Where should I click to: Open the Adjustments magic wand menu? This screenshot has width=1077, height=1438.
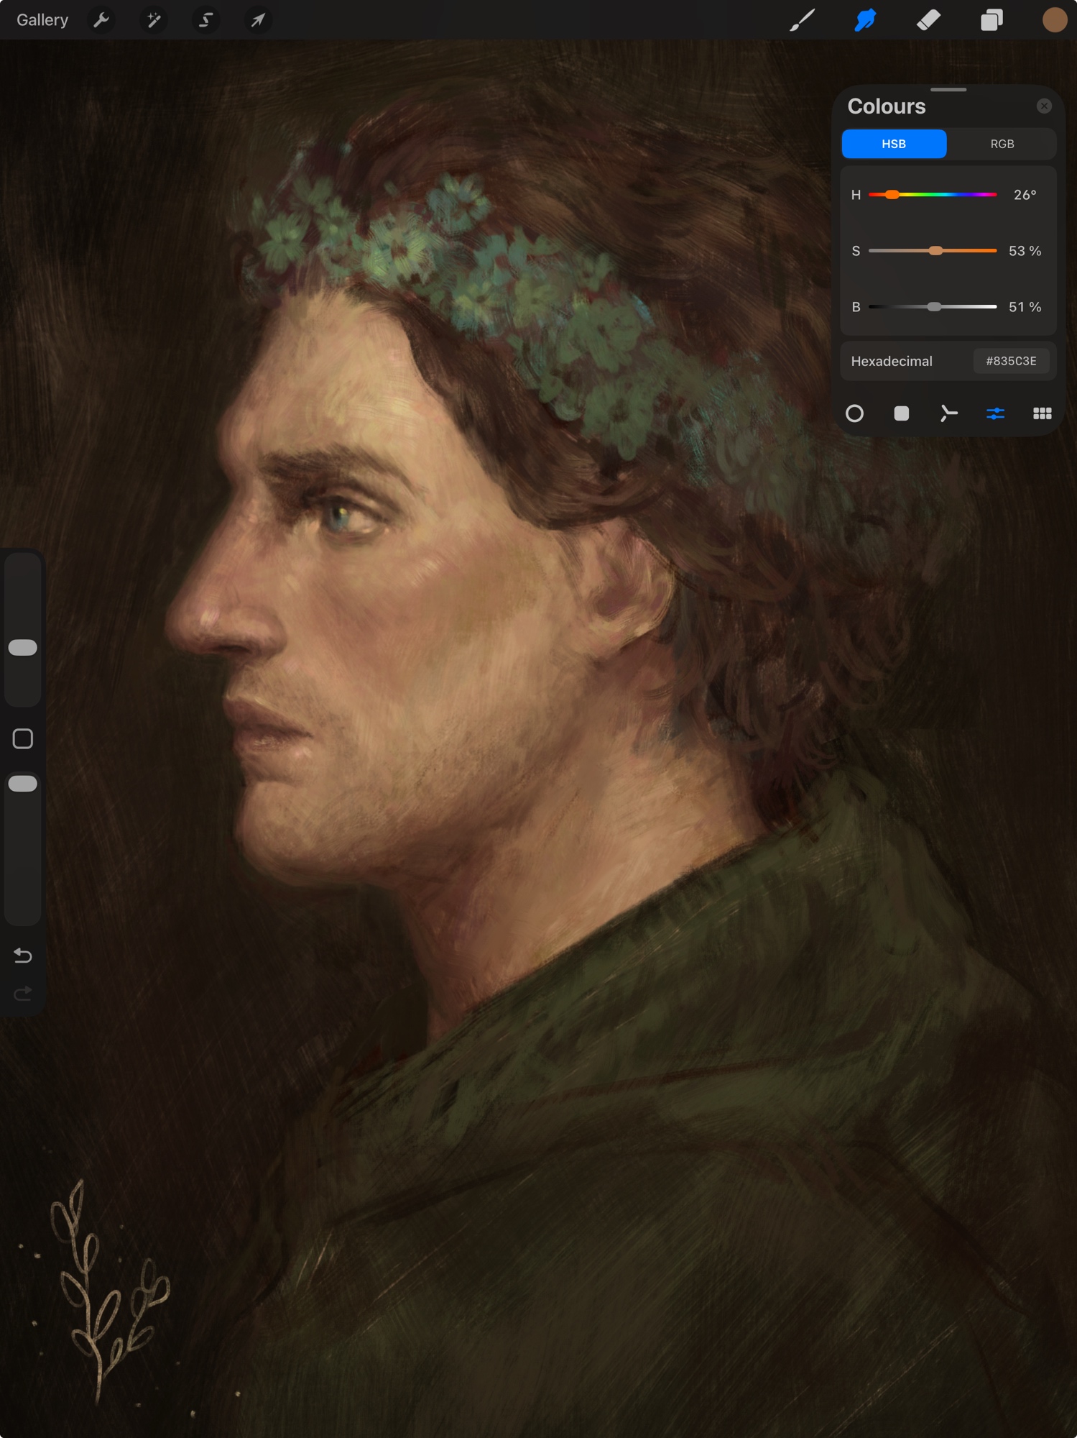coord(154,20)
